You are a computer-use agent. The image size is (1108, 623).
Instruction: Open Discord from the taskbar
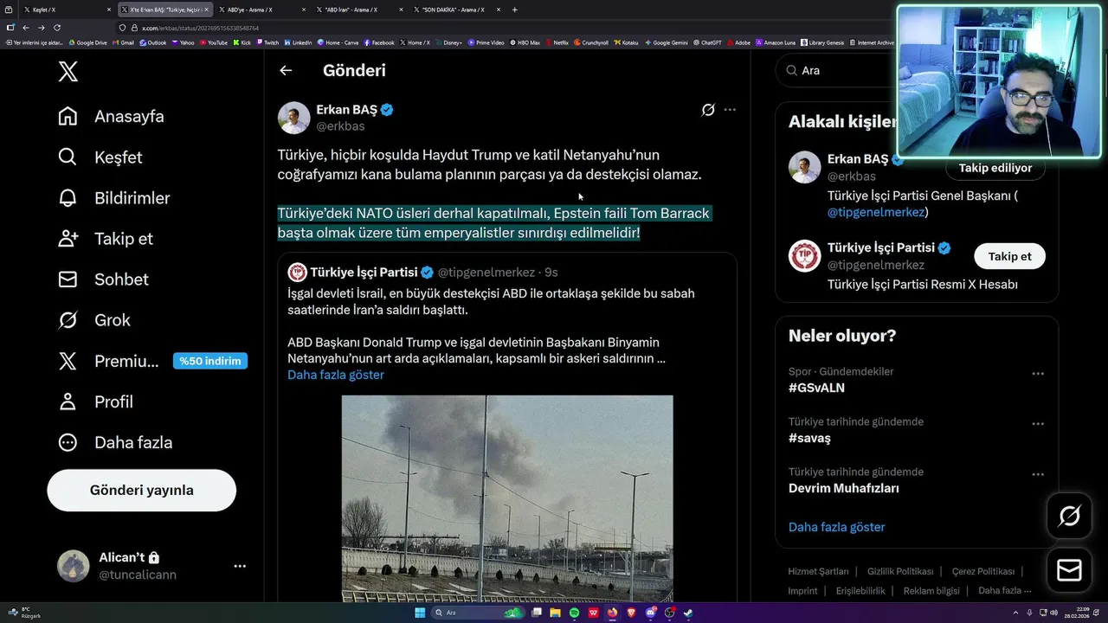650,613
